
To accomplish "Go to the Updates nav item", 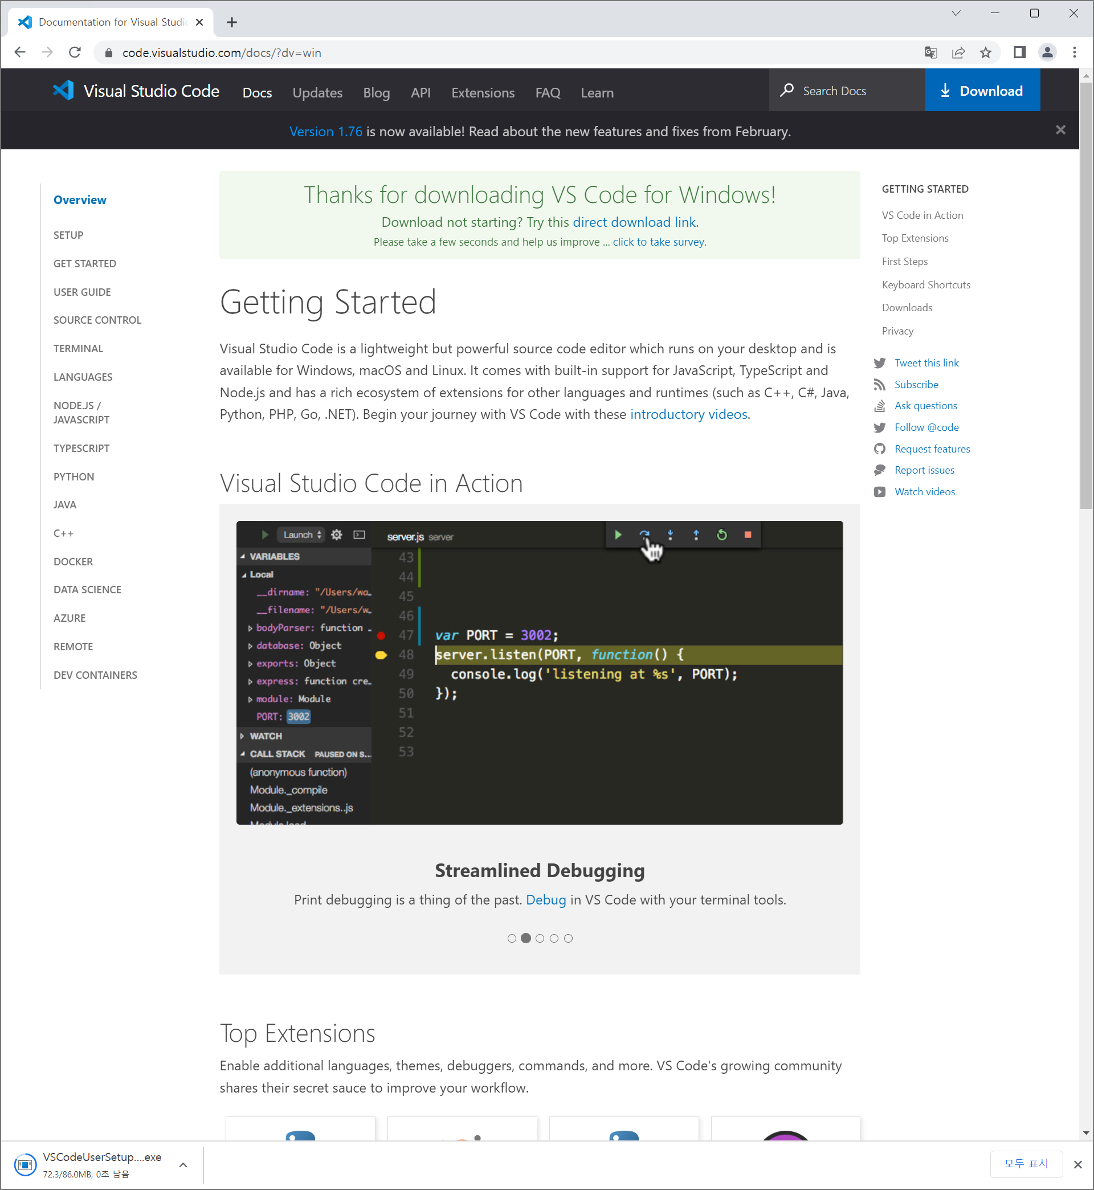I will point(317,92).
